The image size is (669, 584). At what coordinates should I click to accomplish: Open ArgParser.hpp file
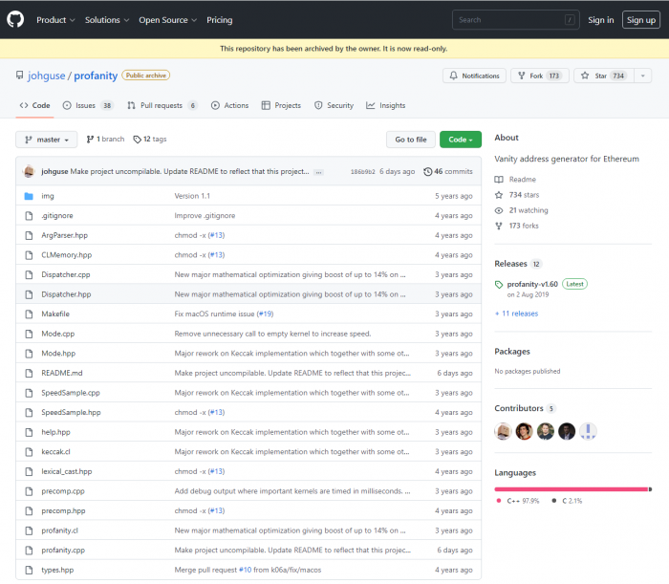coord(64,235)
